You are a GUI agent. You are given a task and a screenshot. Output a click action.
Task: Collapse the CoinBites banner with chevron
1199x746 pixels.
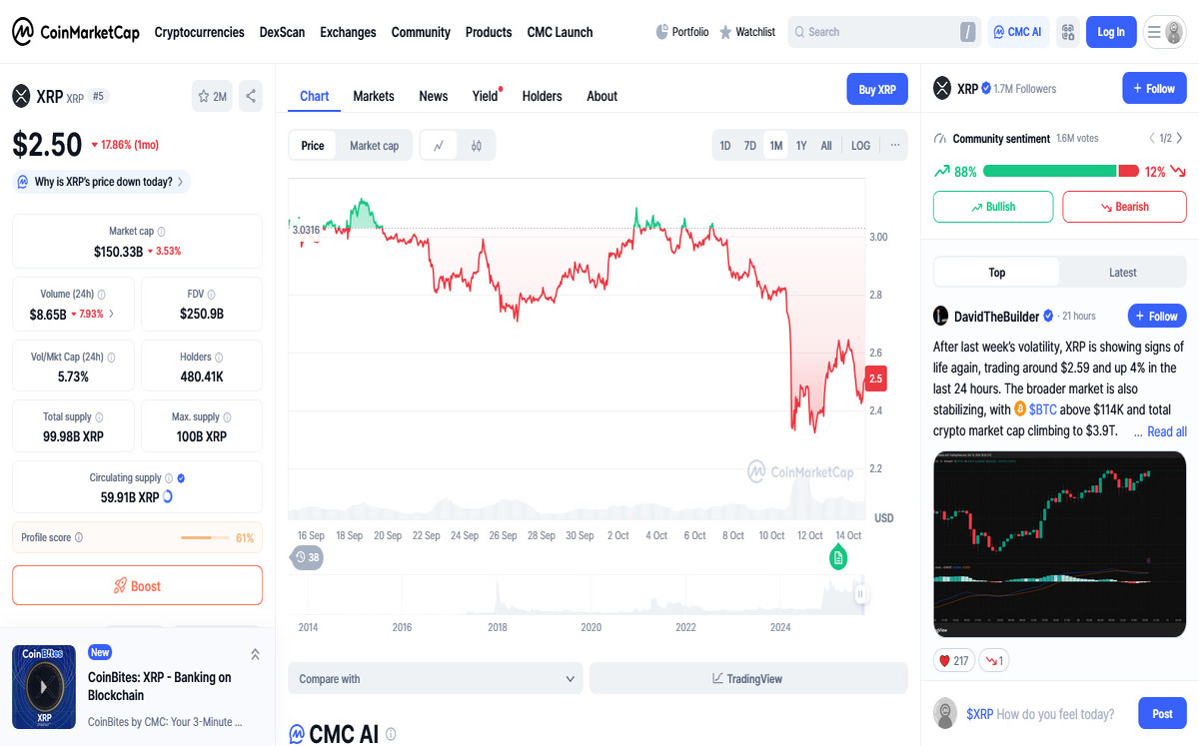click(255, 654)
